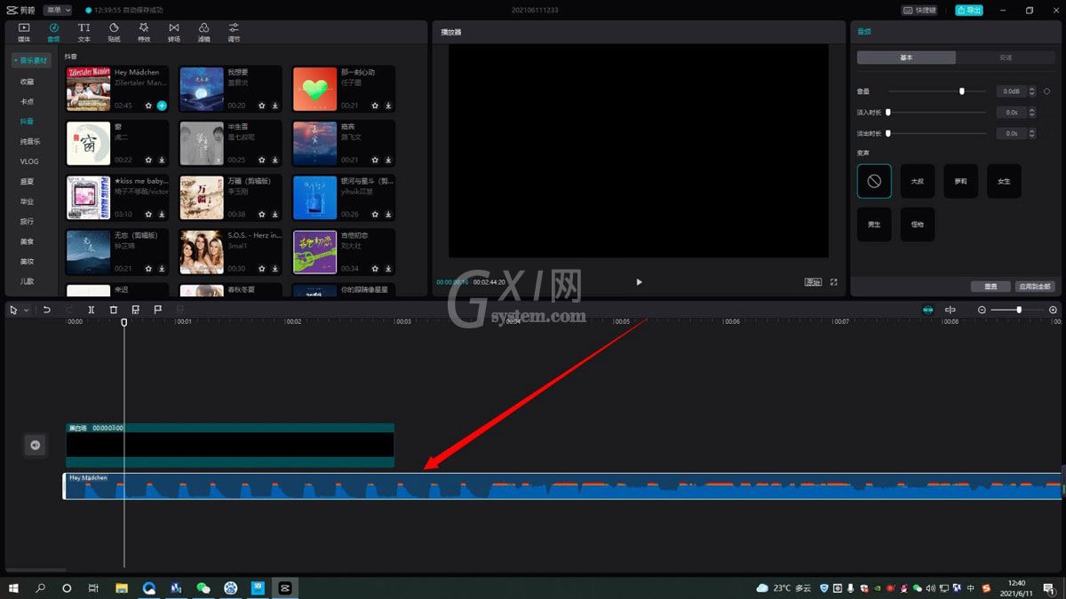
Task: Zoom out timeline with minus magnifier
Action: (x=982, y=310)
